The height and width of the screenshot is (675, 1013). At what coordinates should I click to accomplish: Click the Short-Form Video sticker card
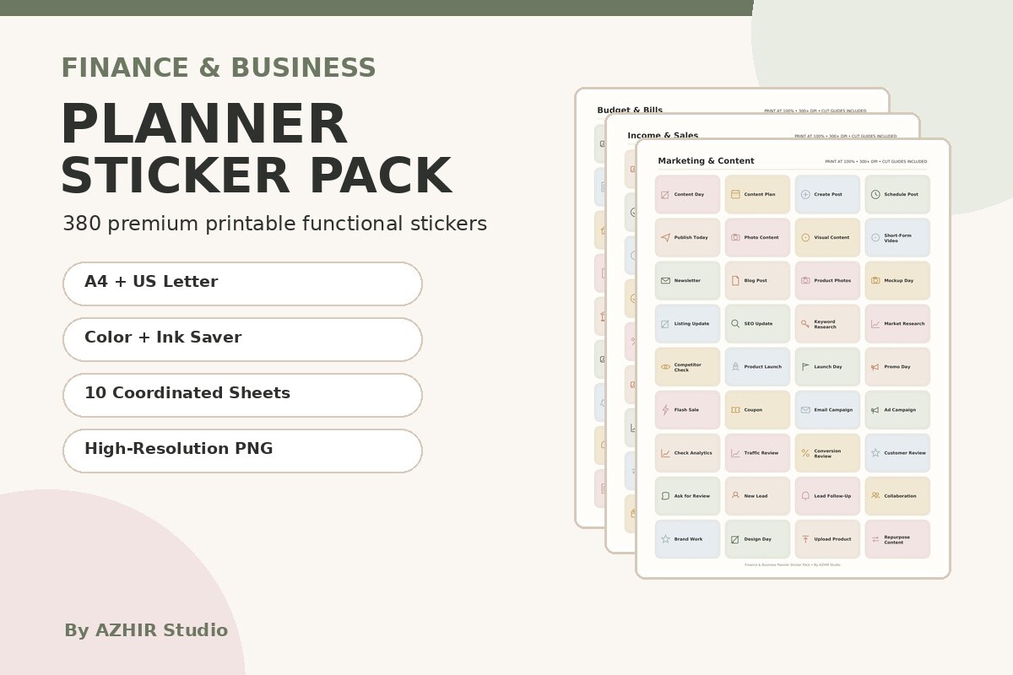click(897, 237)
